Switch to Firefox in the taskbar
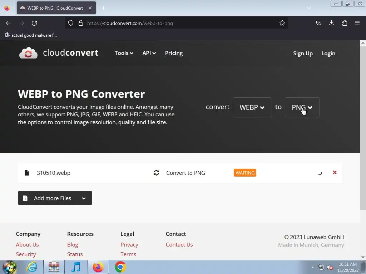This screenshot has width=366, height=274. pyautogui.click(x=98, y=267)
